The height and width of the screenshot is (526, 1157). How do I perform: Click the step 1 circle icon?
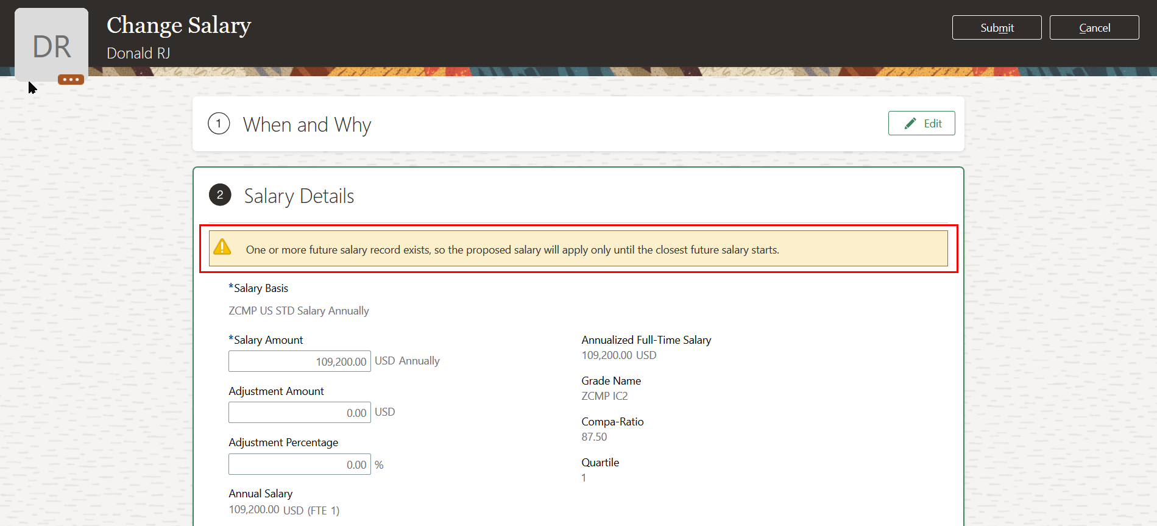coord(219,123)
